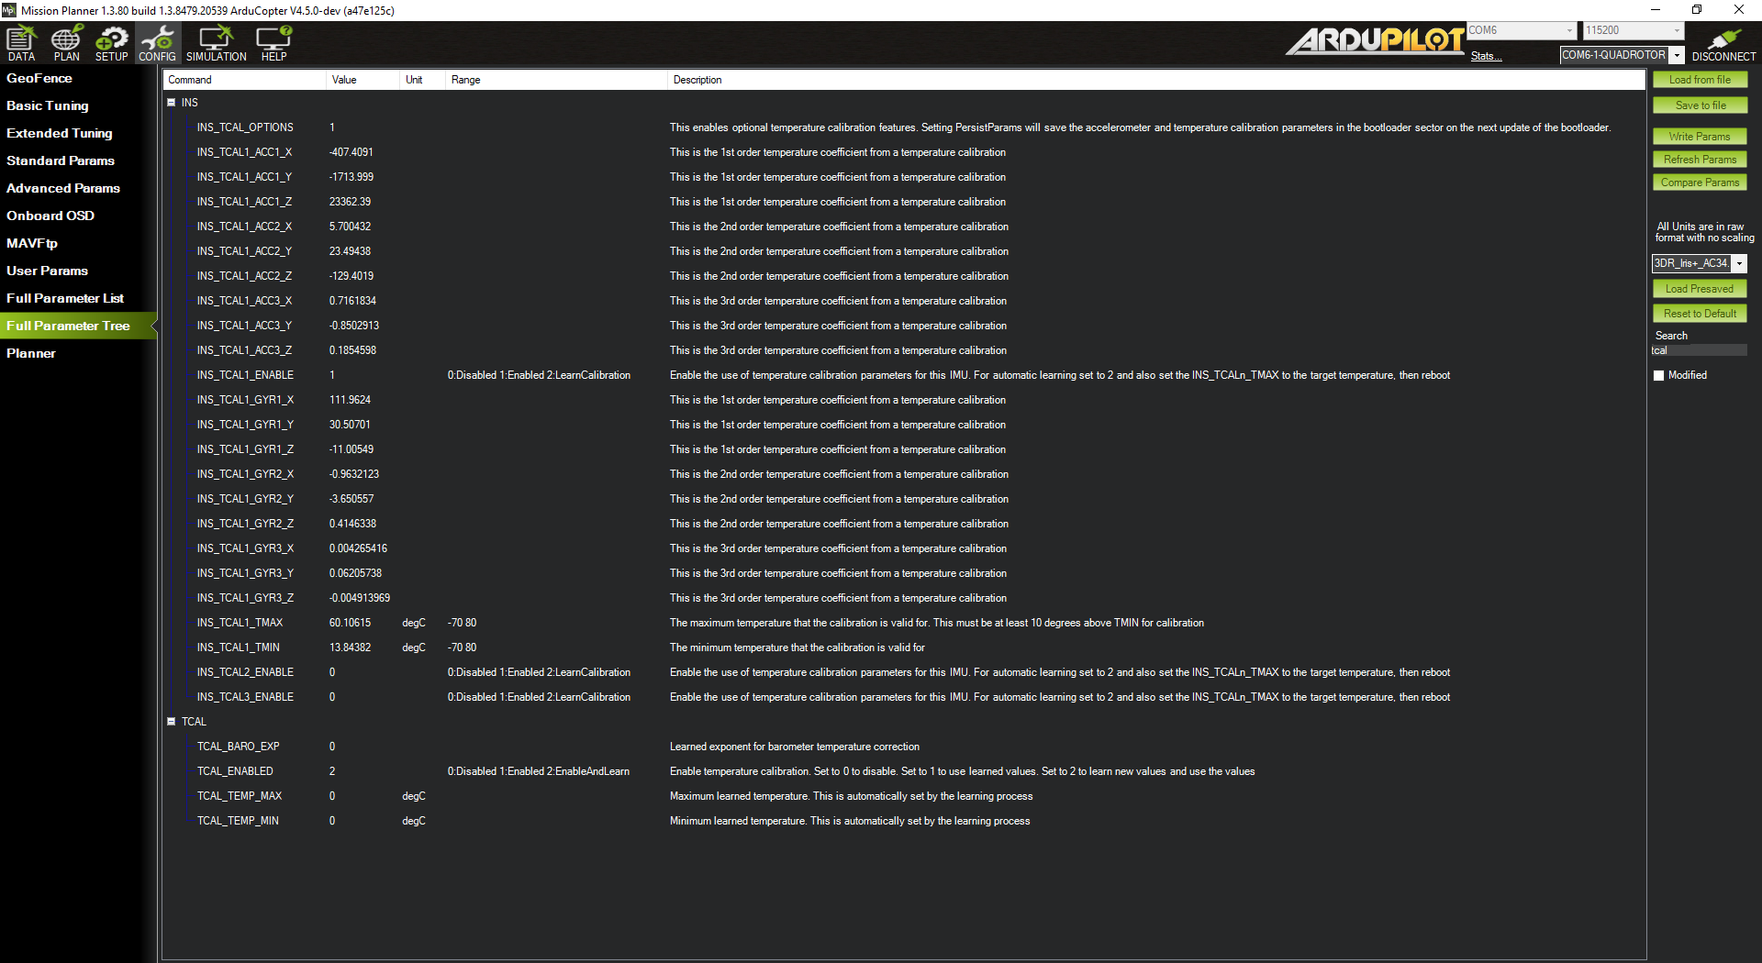The image size is (1762, 963).
Task: Open the baud rate dropdown showing 115200
Action: point(1674,30)
